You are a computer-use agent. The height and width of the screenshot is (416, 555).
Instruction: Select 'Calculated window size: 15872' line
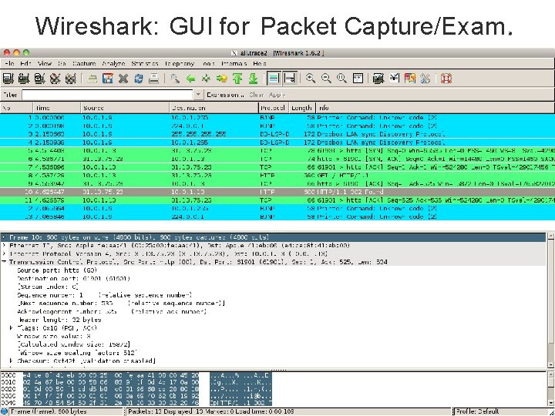click(x=74, y=344)
